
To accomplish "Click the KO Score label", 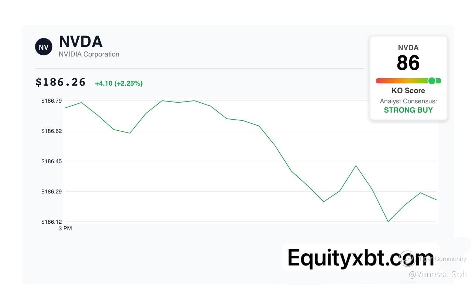I will [408, 91].
